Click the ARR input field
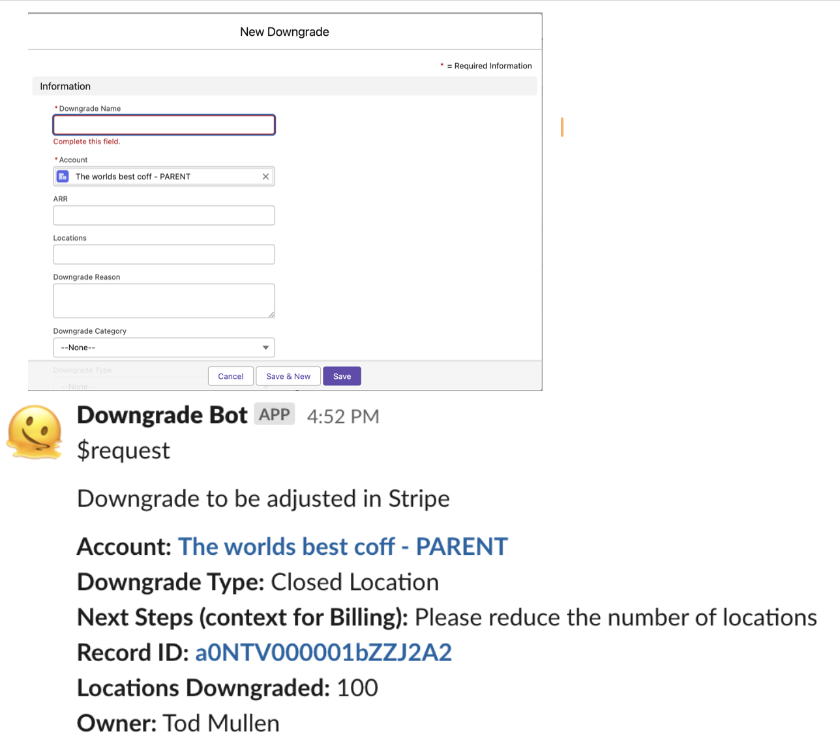840x755 pixels. [164, 215]
